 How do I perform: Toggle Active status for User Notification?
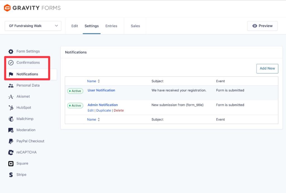75,91
